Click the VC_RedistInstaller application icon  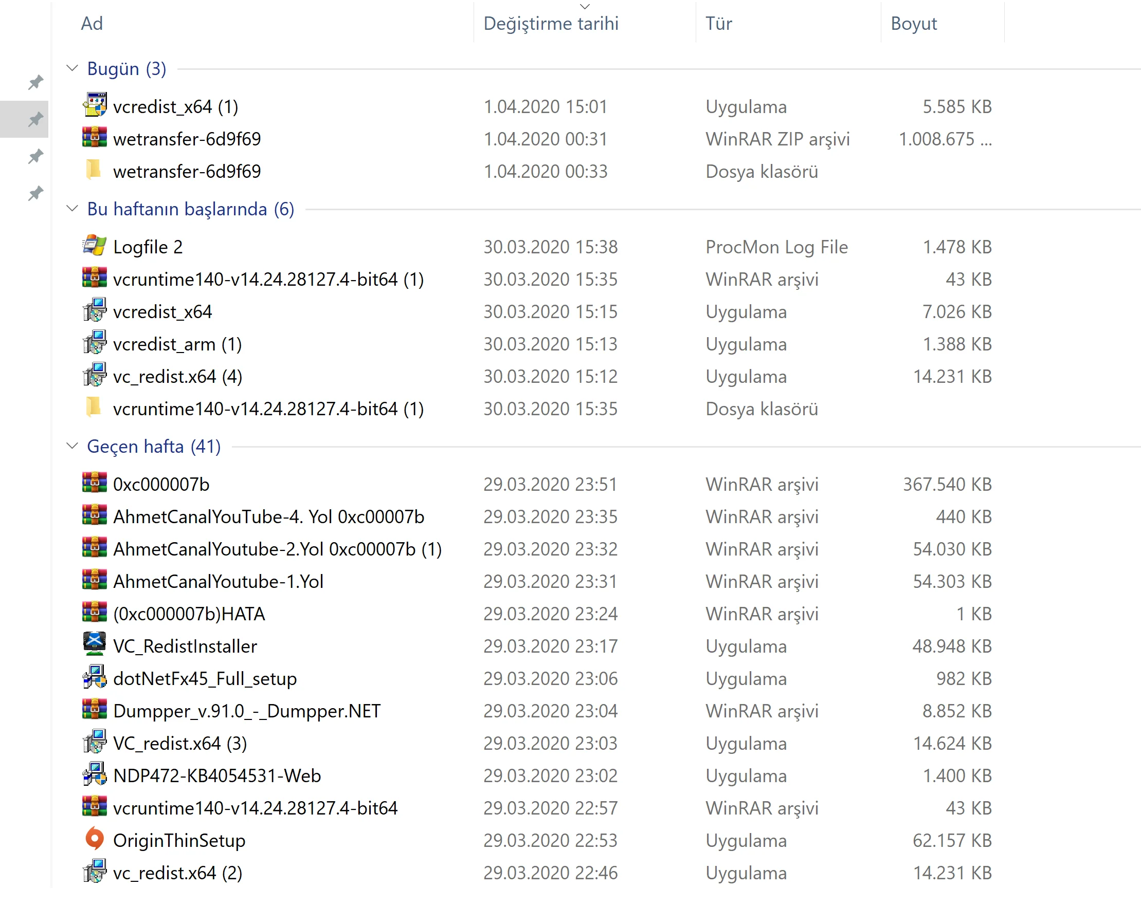coord(94,645)
